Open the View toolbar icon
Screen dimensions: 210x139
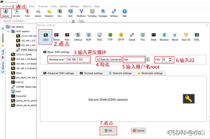(x=59, y=13)
